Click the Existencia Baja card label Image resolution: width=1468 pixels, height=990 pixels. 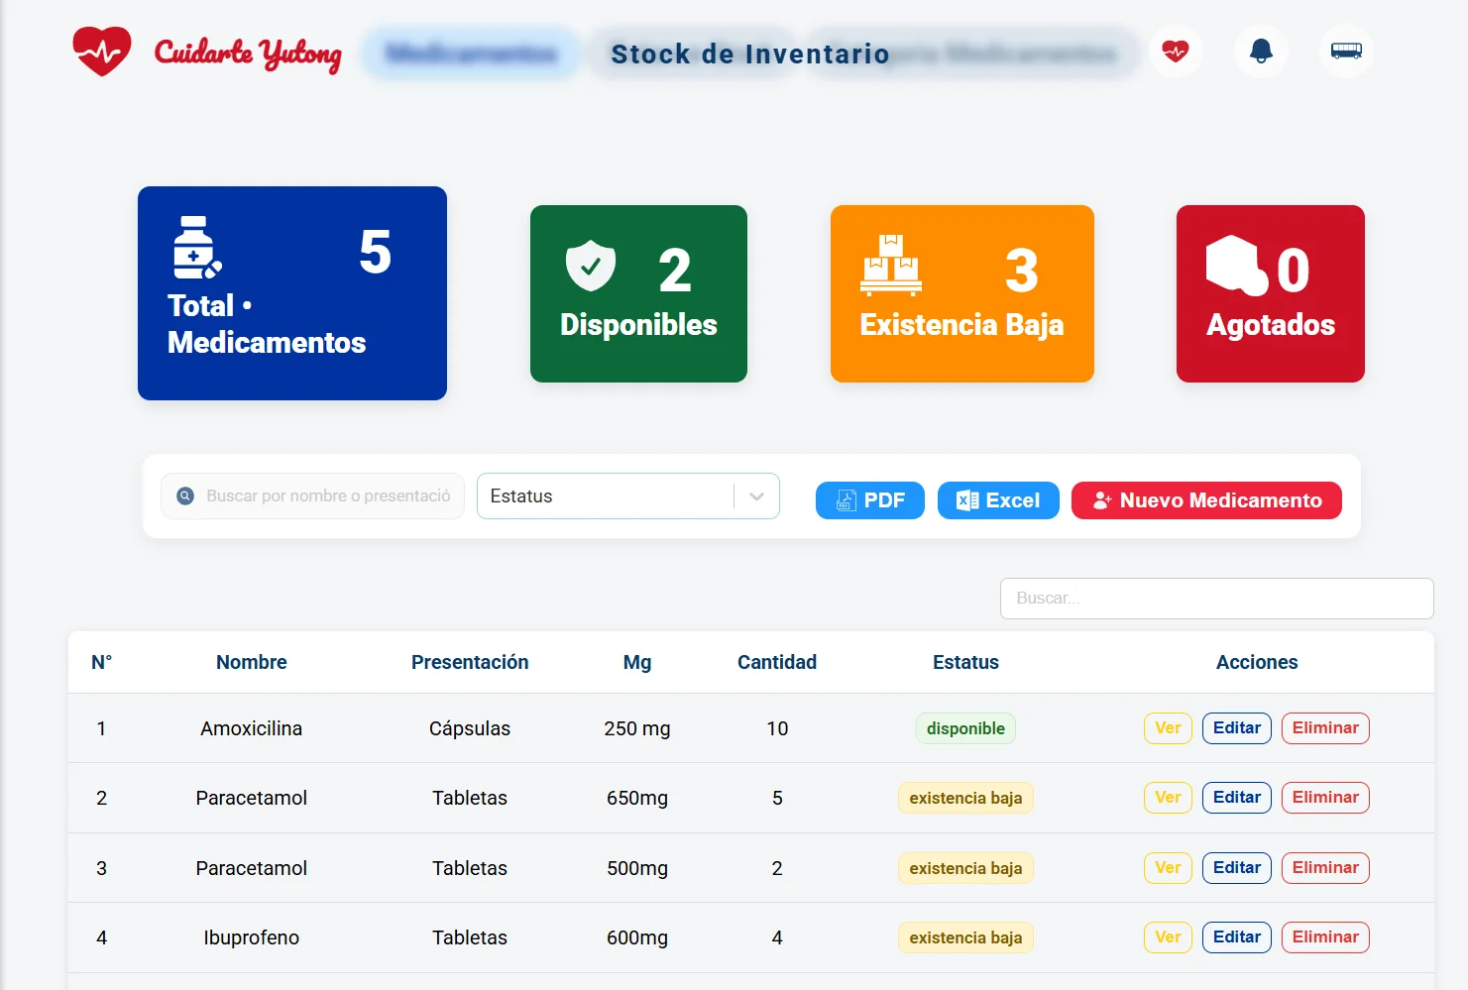click(x=961, y=325)
